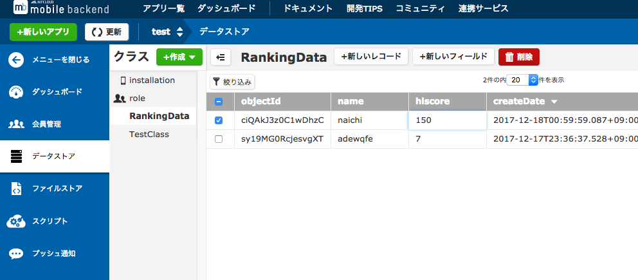Click the 2017-12-18T00:59:59 createDate cell
638x280 pixels.
562,120
